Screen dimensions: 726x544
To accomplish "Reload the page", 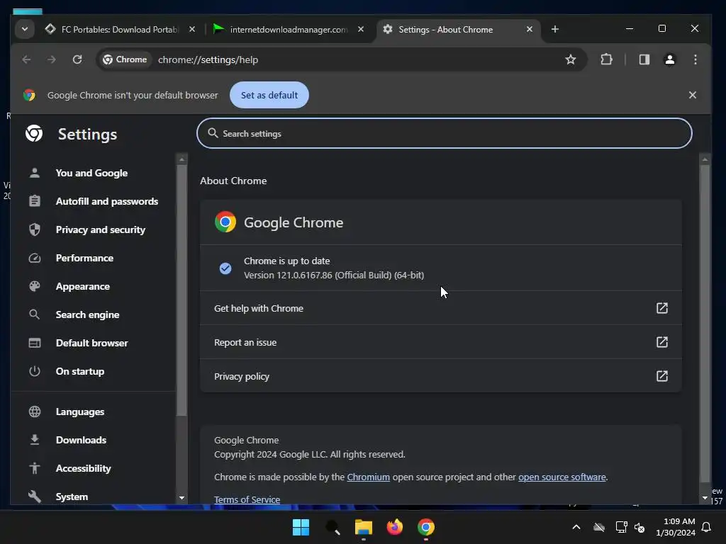I will click(x=77, y=59).
